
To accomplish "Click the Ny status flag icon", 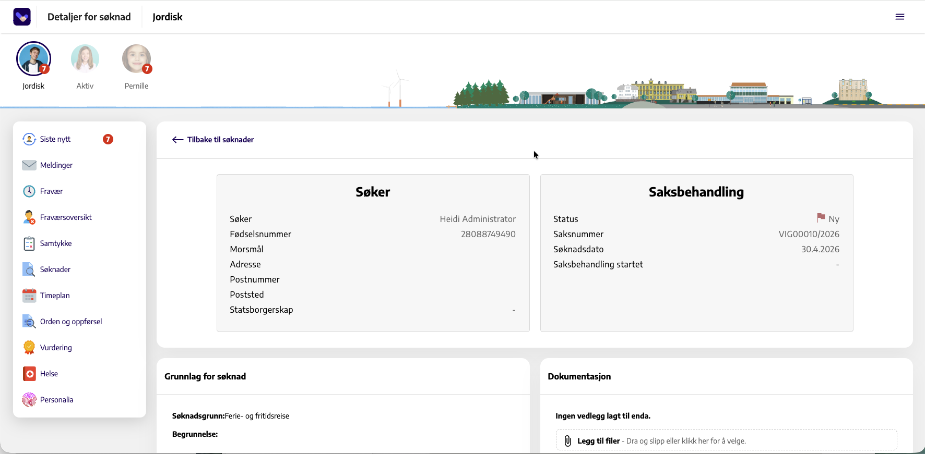I will [821, 218].
